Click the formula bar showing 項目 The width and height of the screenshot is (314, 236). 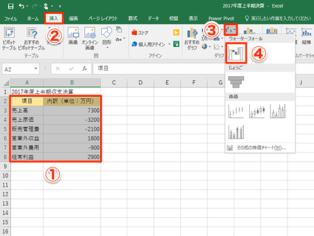tap(159, 69)
